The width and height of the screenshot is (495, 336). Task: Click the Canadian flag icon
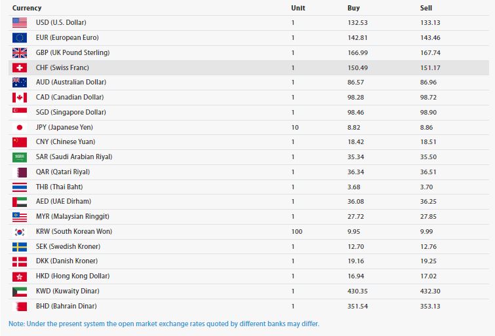(20, 98)
